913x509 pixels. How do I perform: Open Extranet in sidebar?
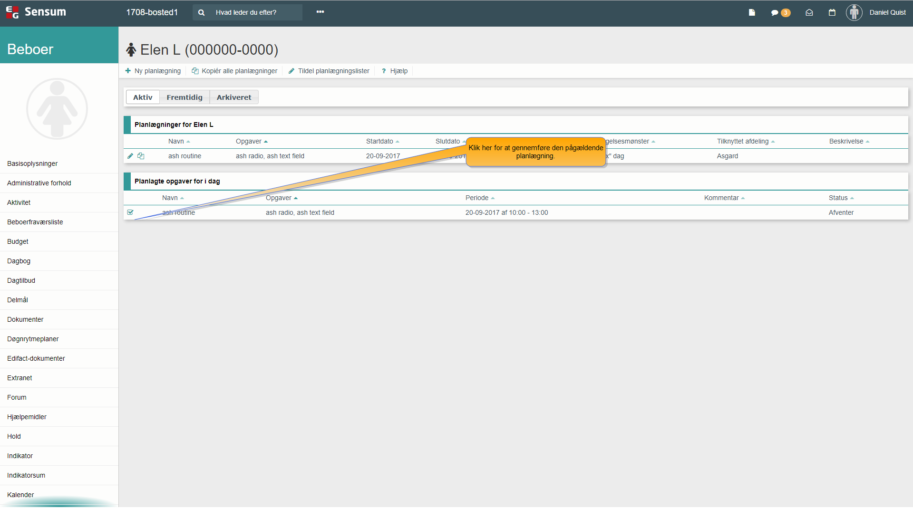coord(59,378)
